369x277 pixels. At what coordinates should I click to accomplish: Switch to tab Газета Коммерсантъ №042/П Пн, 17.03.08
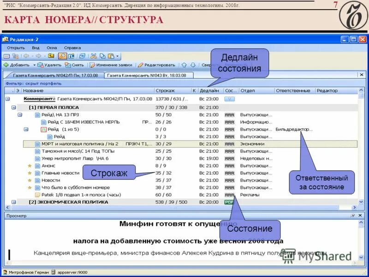tap(55, 75)
